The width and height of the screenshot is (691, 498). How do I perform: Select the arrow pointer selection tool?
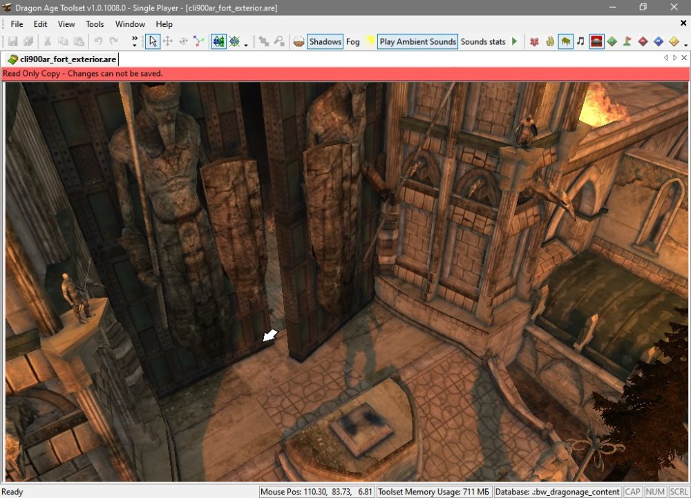(x=152, y=41)
